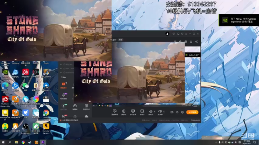
Task: Toggle the preview eye icon in streaming toolbar
Action: (177, 112)
